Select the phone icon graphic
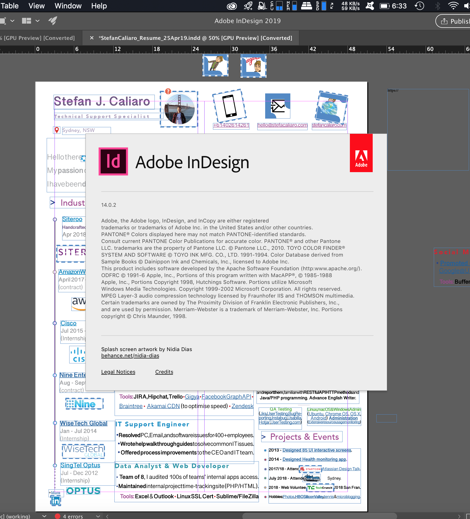 coord(229,106)
